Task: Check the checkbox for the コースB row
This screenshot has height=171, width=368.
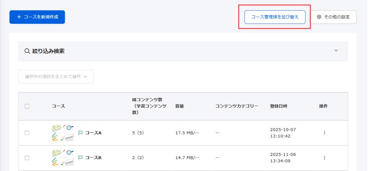Action: (x=27, y=158)
